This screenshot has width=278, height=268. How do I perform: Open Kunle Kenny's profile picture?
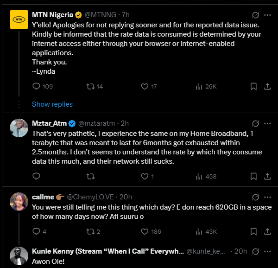click(x=19, y=257)
